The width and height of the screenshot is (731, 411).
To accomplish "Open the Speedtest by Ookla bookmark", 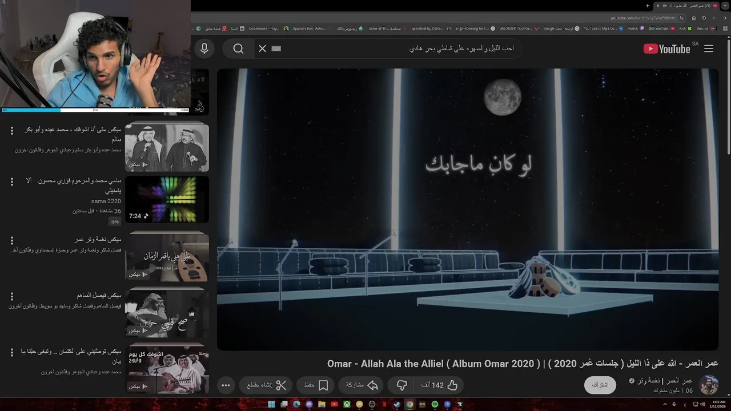I will pyautogui.click(x=431, y=28).
